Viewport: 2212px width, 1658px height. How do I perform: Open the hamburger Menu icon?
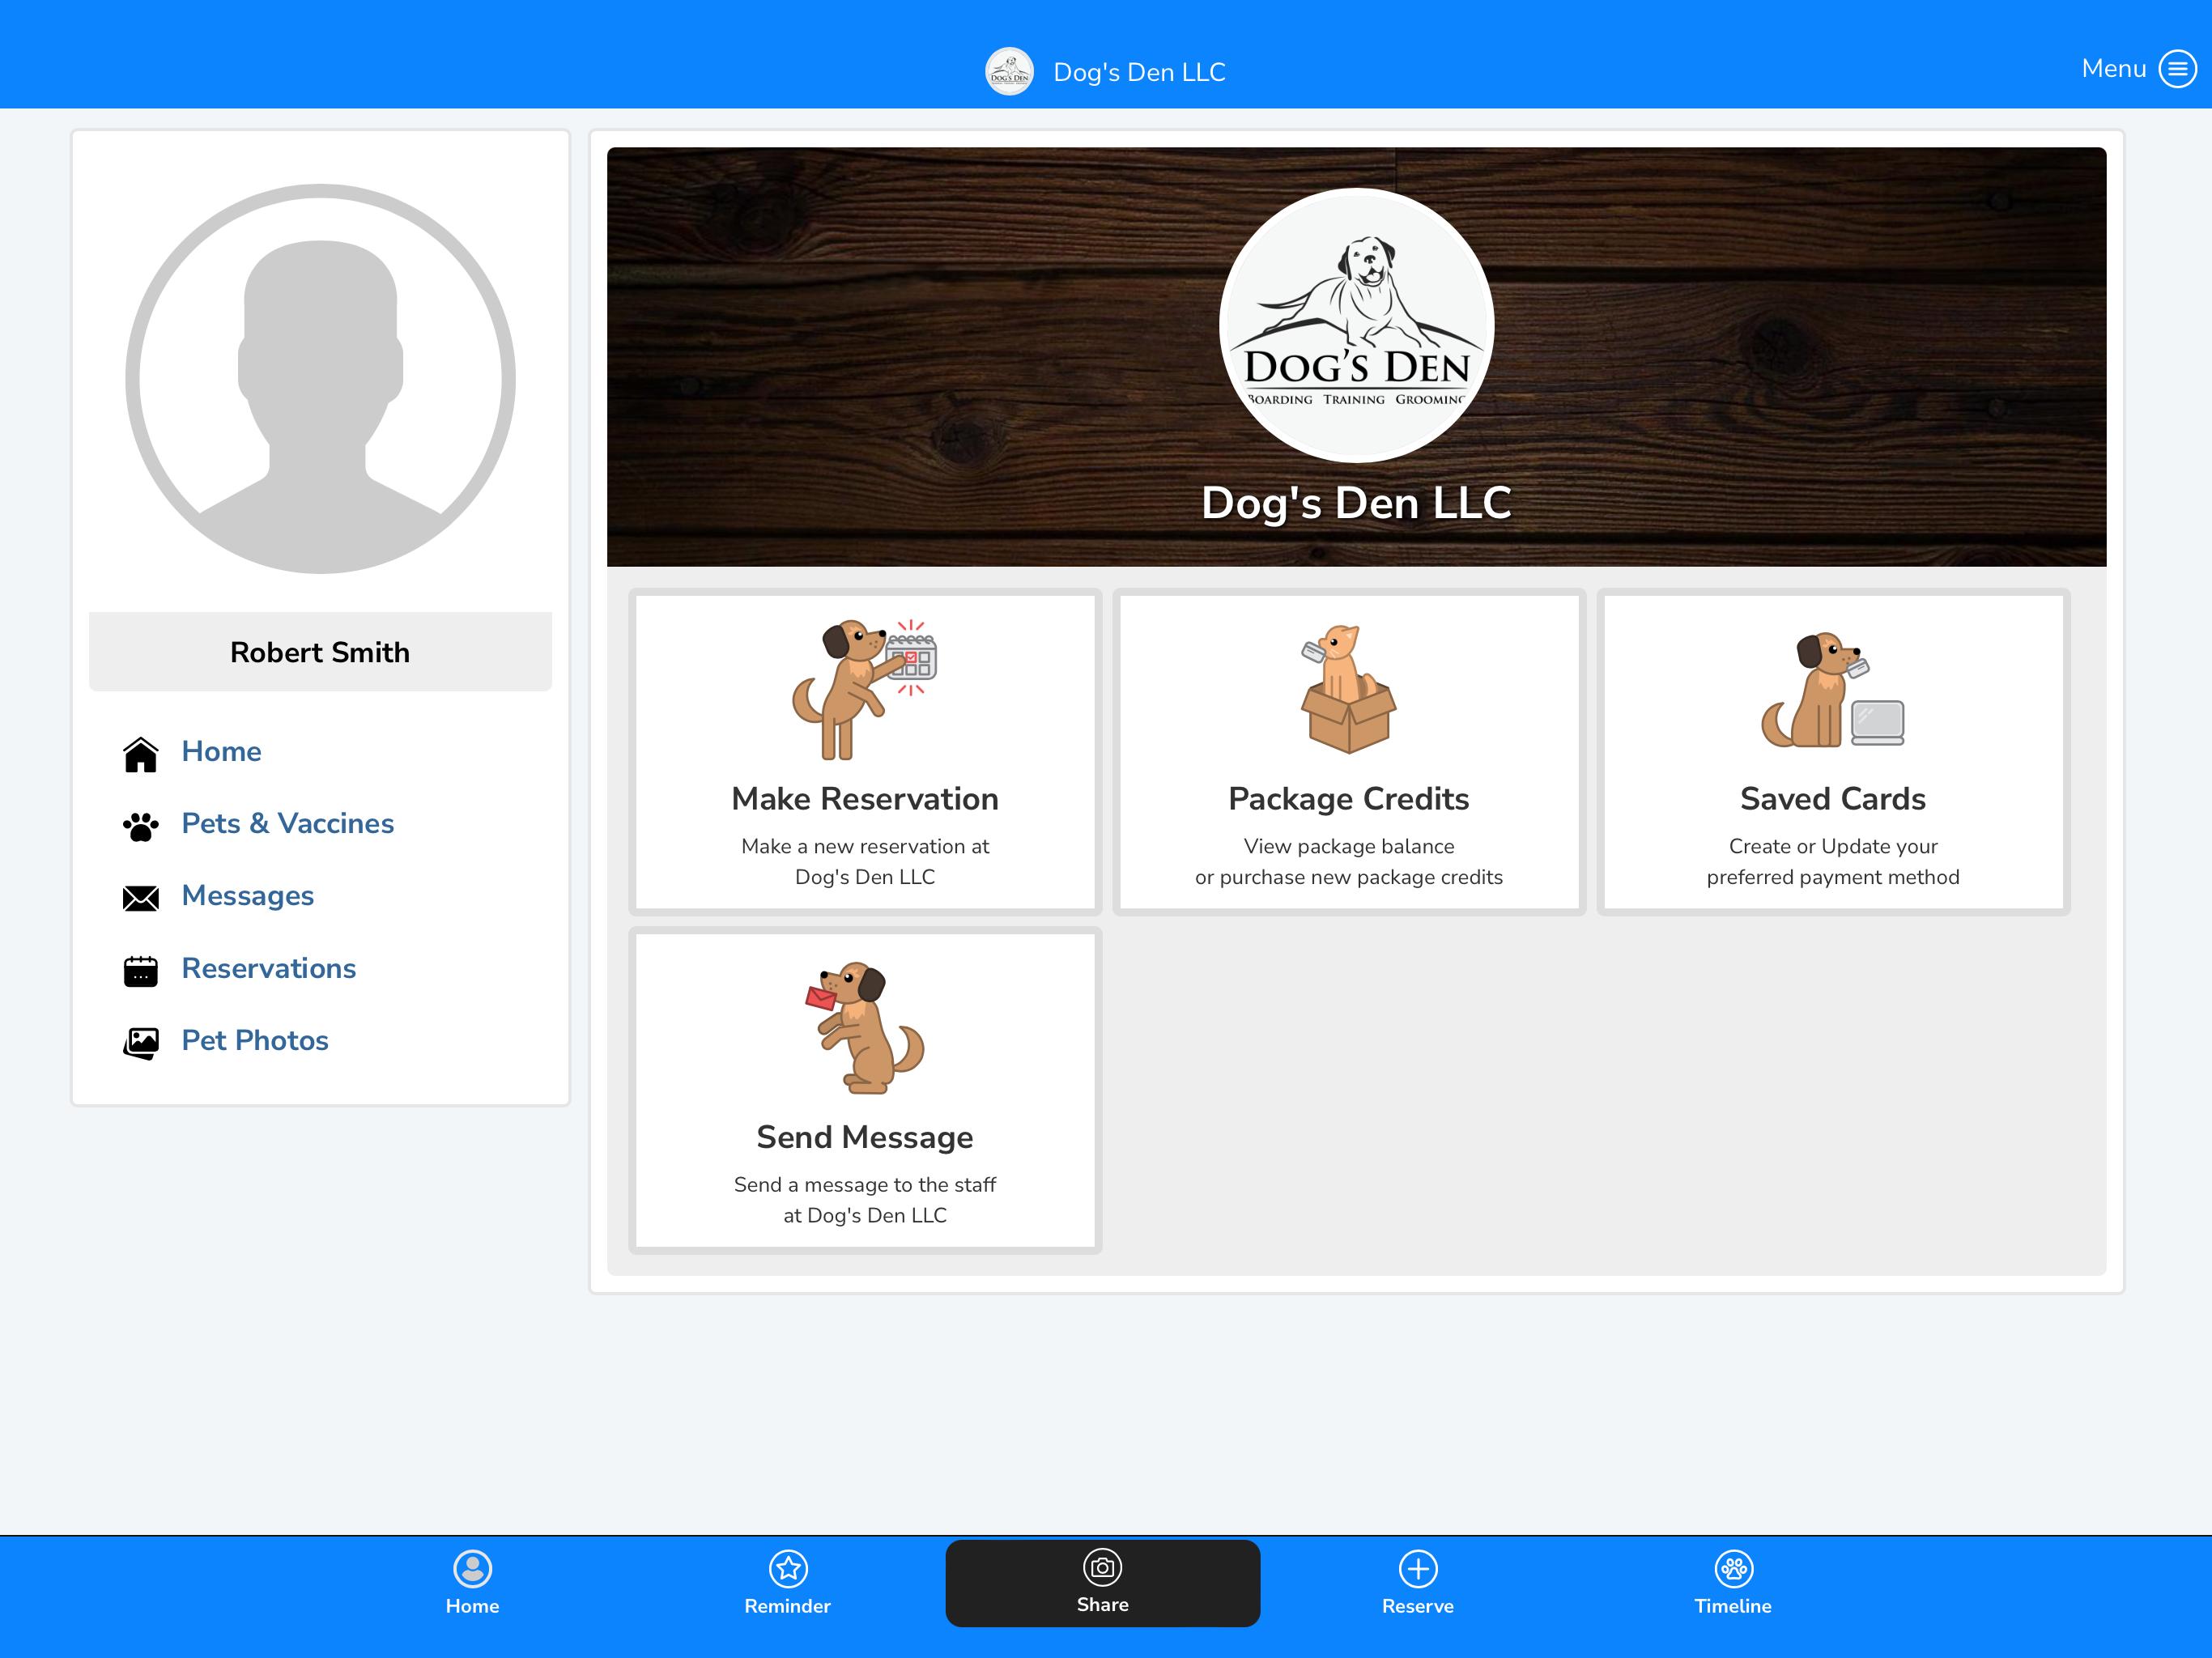pos(2177,69)
